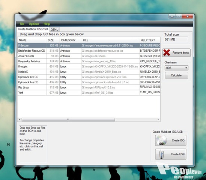Click the scroll right arrow below the list
206x180 pixels.
[158, 120]
